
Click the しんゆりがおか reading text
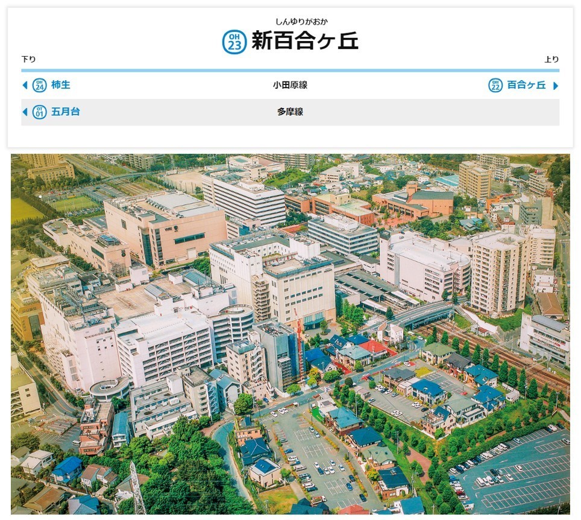(x=301, y=22)
